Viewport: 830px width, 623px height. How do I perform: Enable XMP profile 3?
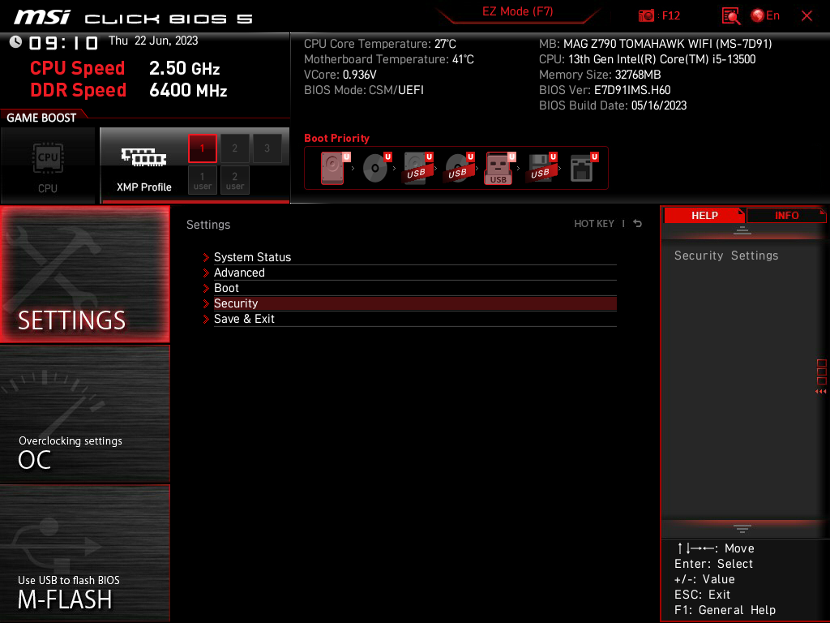tap(267, 148)
